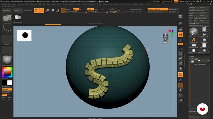Viewport: 213px width, 119px height.
Task: Select the black secondary color swatch
Action: click(x=4, y=83)
